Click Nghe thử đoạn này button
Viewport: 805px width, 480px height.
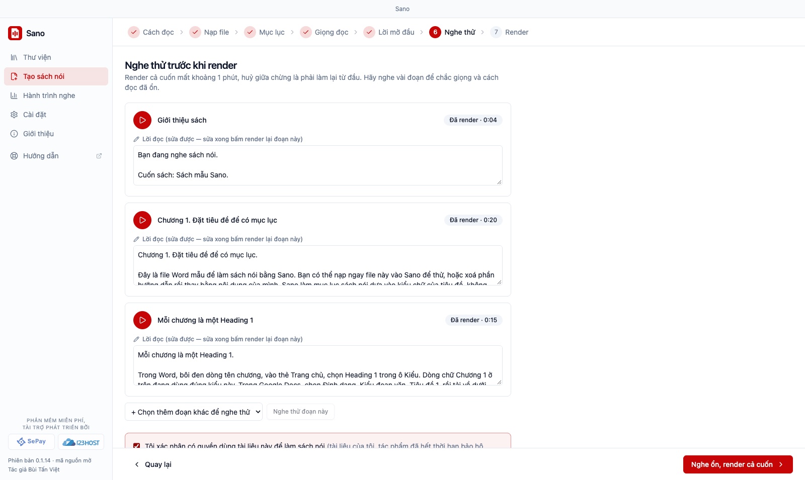point(300,412)
